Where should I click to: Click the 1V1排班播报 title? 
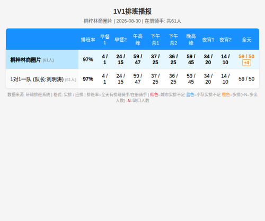tap(132, 12)
